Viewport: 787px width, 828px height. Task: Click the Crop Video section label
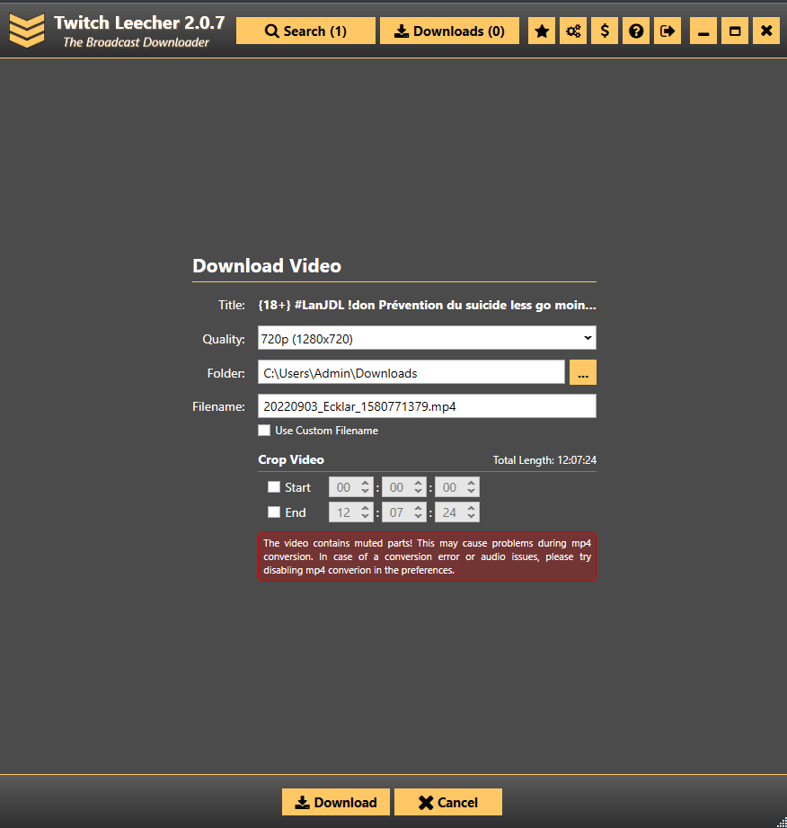tap(291, 459)
